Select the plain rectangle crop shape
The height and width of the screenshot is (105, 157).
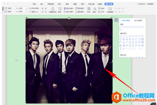point(121,27)
